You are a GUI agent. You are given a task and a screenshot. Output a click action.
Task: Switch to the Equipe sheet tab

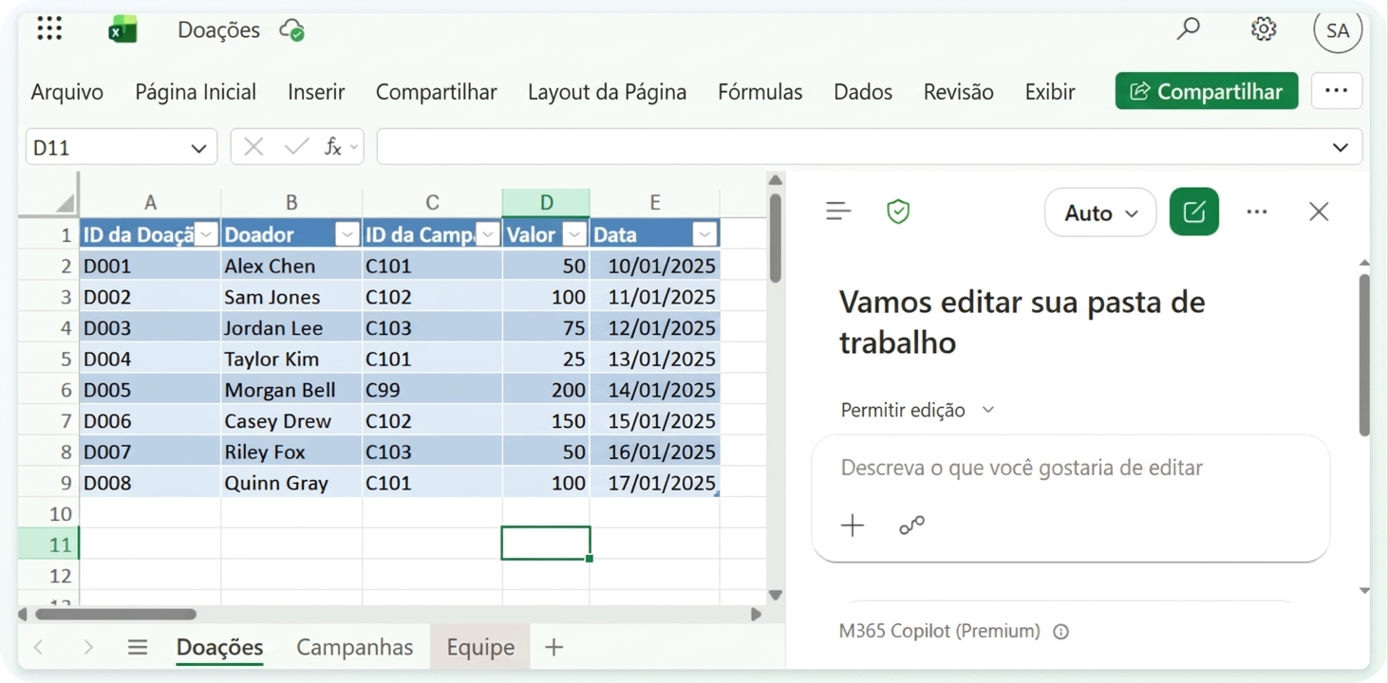[480, 647]
